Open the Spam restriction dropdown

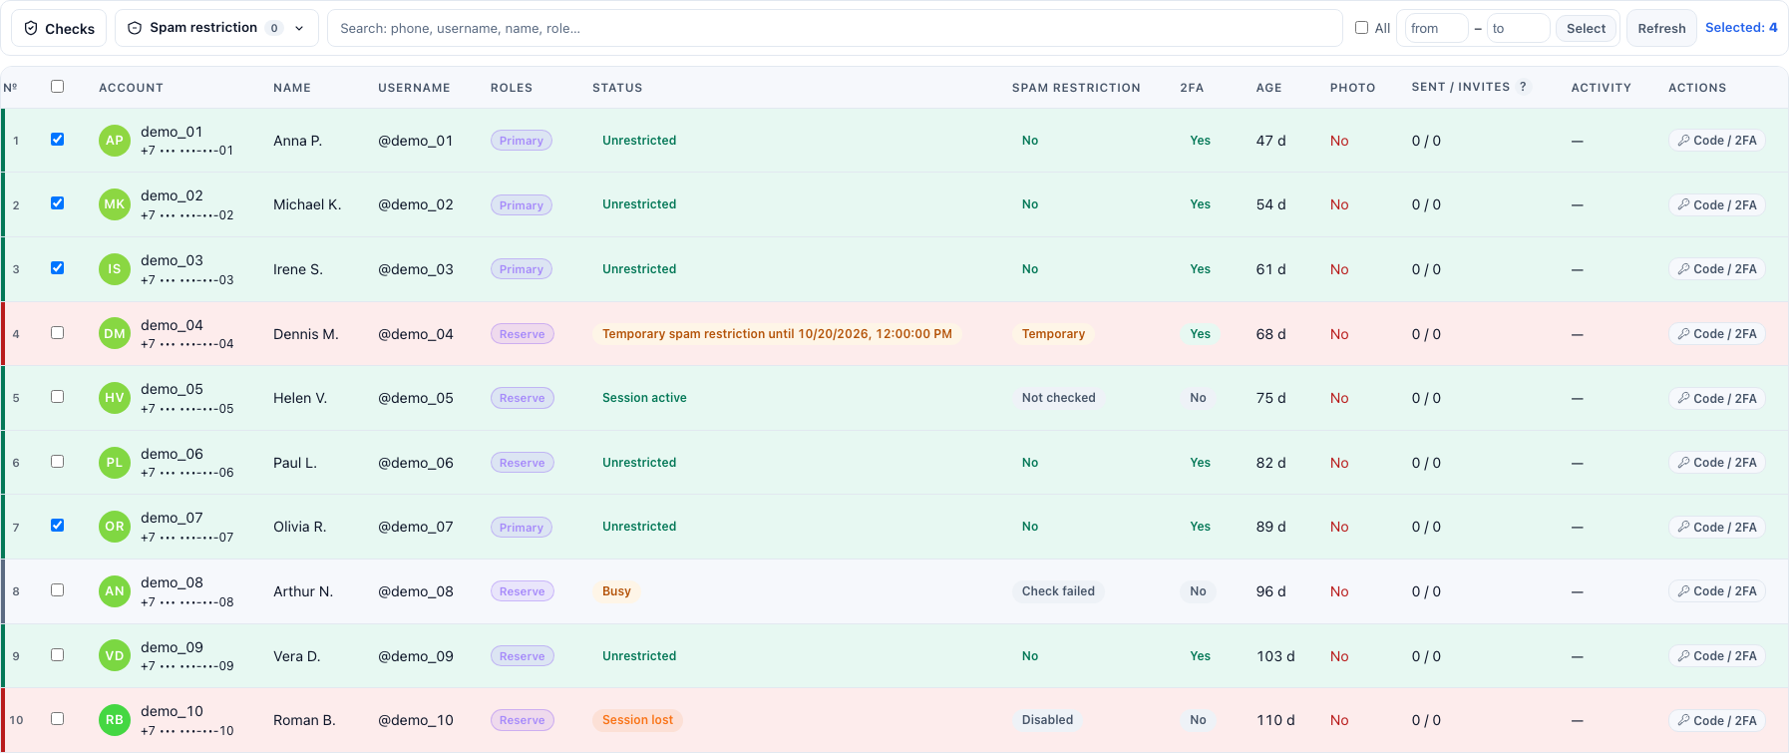click(x=216, y=28)
